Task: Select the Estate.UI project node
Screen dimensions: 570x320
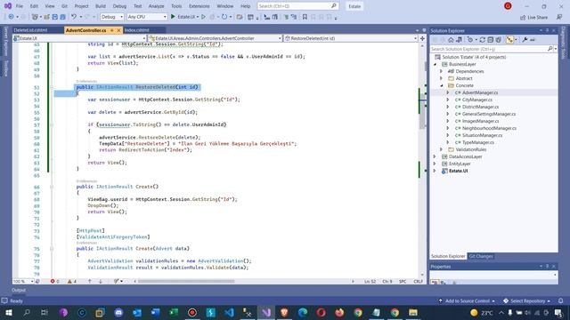Action: [x=458, y=171]
